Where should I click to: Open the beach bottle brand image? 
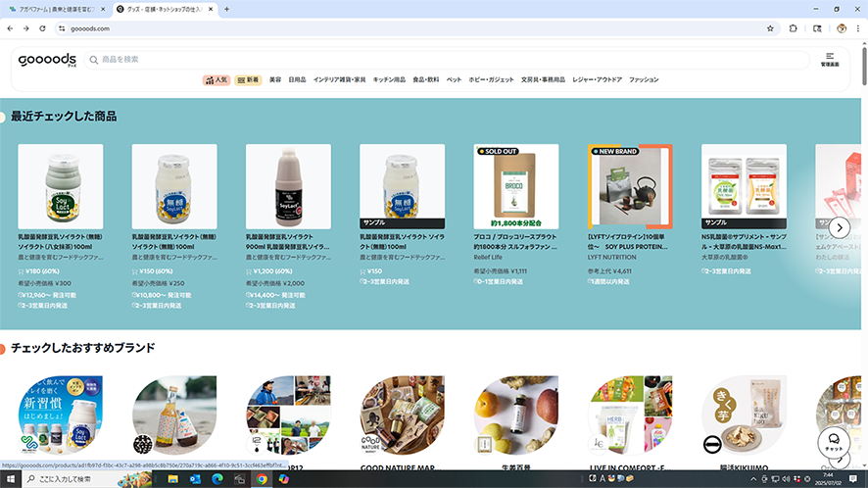point(174,415)
